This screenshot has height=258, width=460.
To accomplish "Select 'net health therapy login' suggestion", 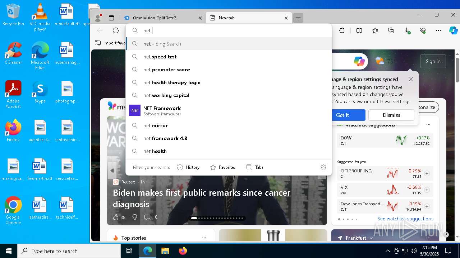I will pos(229,82).
